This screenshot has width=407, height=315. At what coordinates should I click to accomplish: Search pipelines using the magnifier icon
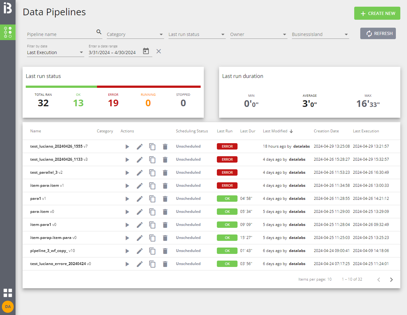click(x=99, y=32)
